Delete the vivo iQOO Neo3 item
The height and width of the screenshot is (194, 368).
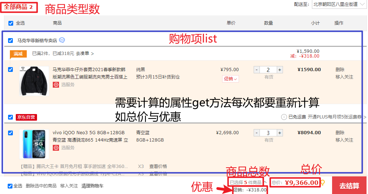(340, 133)
